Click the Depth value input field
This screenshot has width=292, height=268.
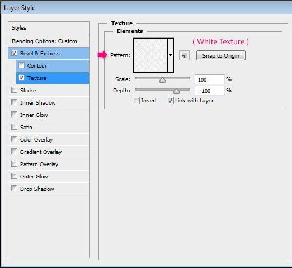(x=210, y=91)
